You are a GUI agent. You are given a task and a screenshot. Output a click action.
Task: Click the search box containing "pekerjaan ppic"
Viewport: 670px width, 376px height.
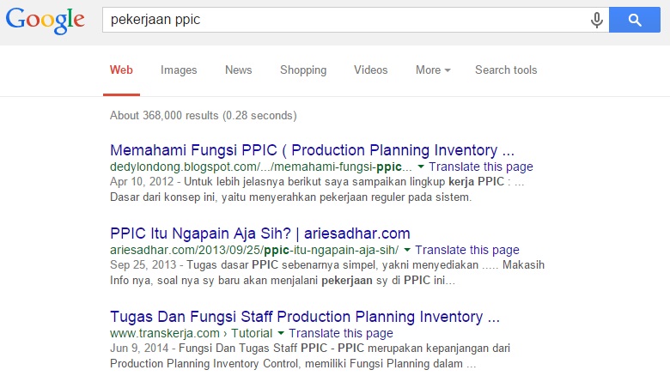344,20
